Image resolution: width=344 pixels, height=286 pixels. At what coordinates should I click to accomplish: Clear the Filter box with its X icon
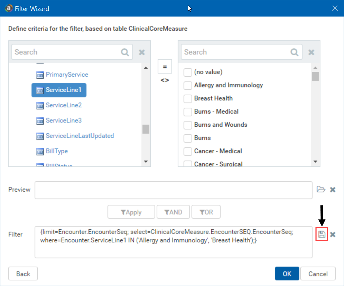coord(332,235)
